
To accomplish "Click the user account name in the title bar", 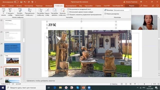I will (131, 2).
